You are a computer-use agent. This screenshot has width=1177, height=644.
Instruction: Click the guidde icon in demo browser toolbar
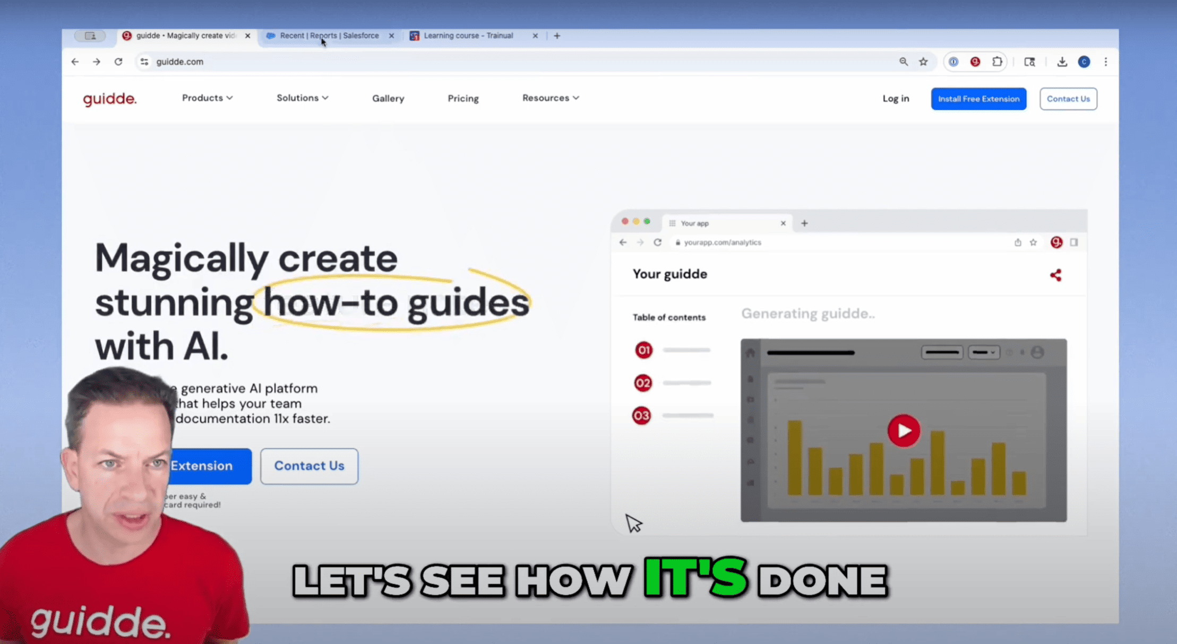coord(1056,242)
